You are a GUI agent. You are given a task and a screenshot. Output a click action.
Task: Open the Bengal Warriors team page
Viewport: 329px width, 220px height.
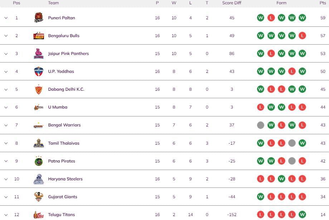click(64, 125)
